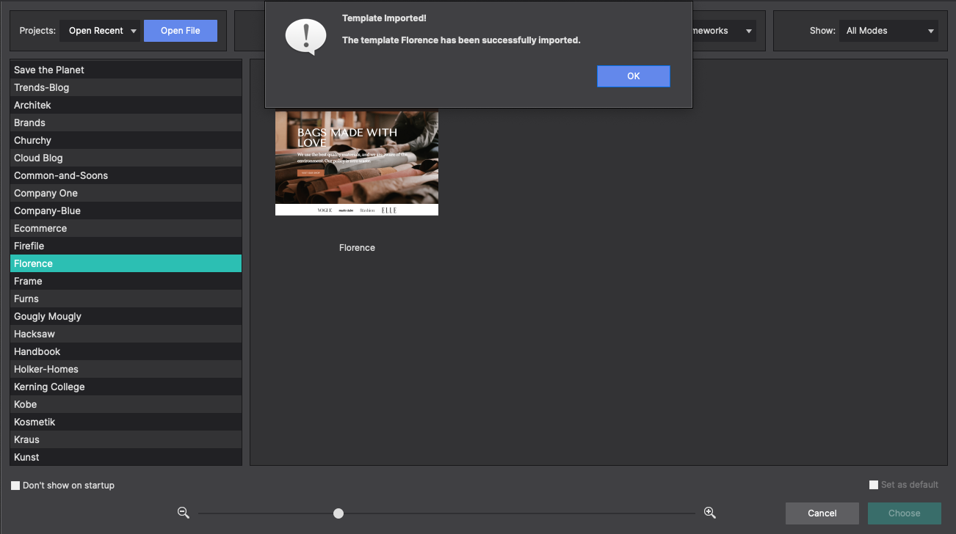Select Kerning College from the list
956x534 pixels.
[x=126, y=387]
